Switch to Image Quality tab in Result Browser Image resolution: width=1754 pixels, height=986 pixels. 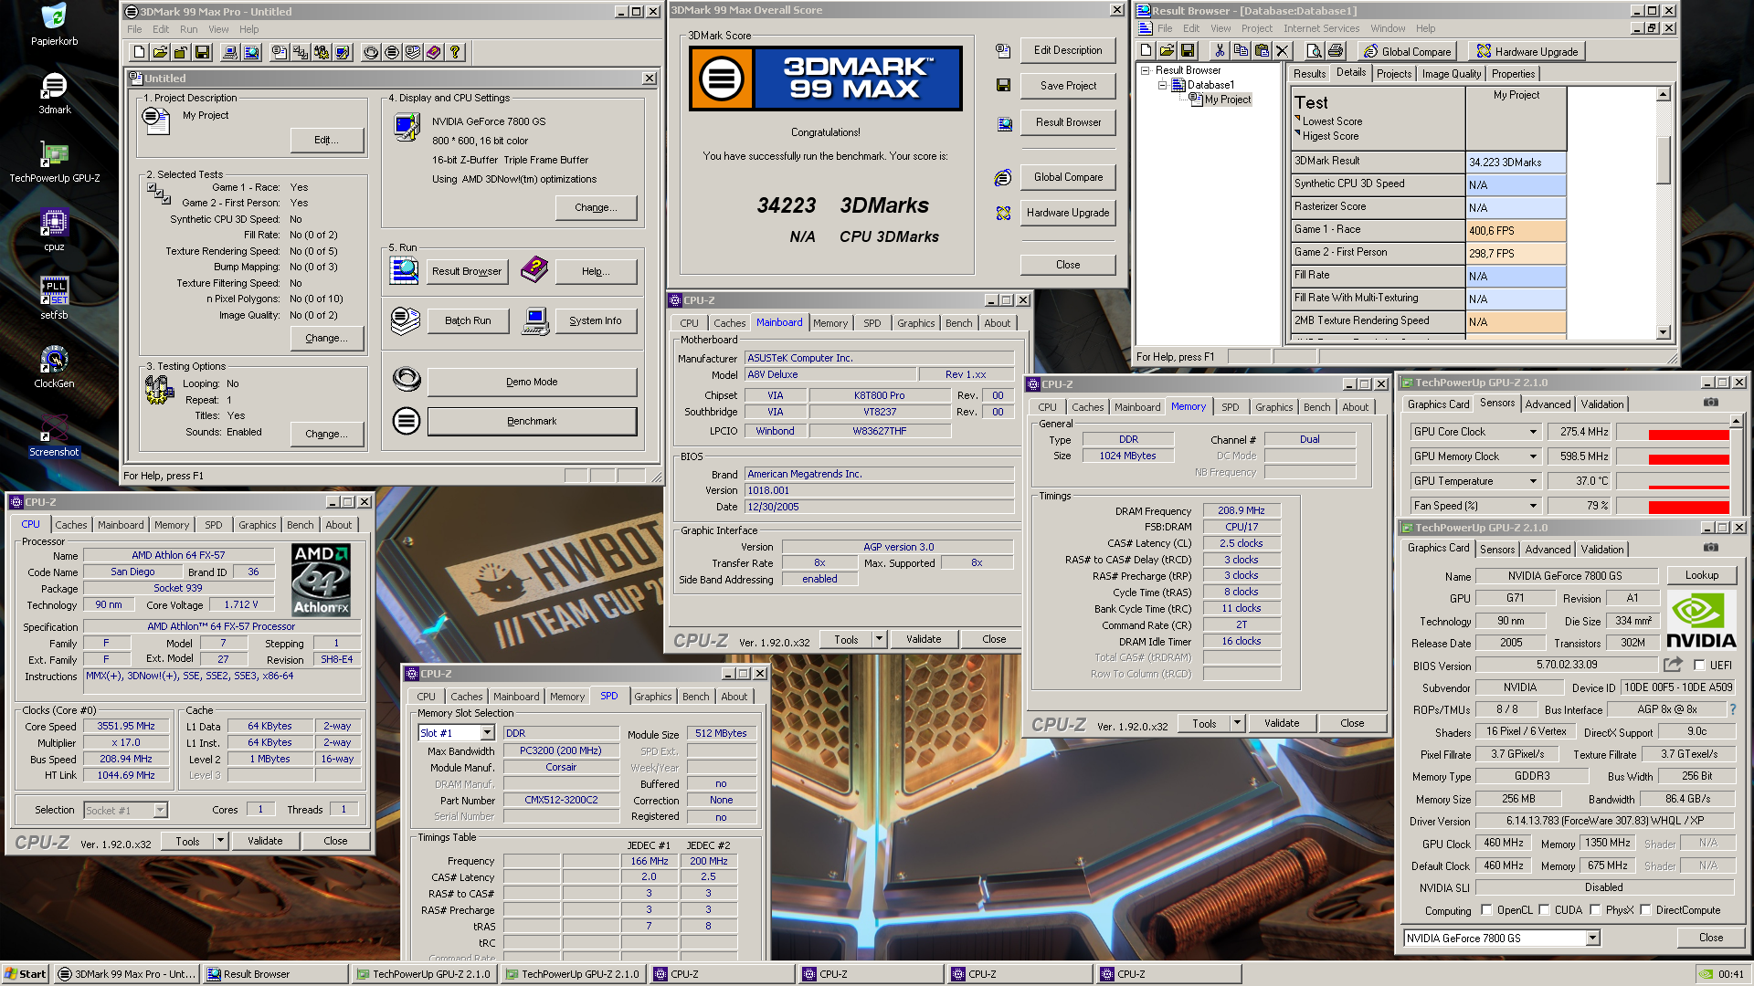(1452, 74)
